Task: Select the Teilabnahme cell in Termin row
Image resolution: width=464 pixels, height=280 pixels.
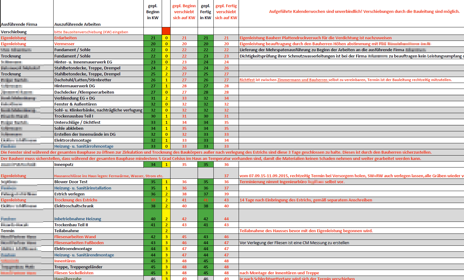Action: pyautogui.click(x=66, y=231)
